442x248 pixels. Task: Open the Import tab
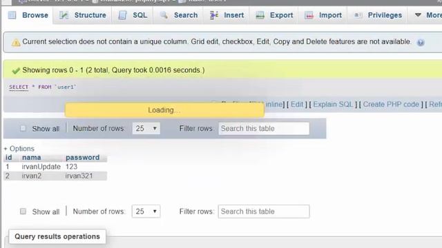(323, 15)
